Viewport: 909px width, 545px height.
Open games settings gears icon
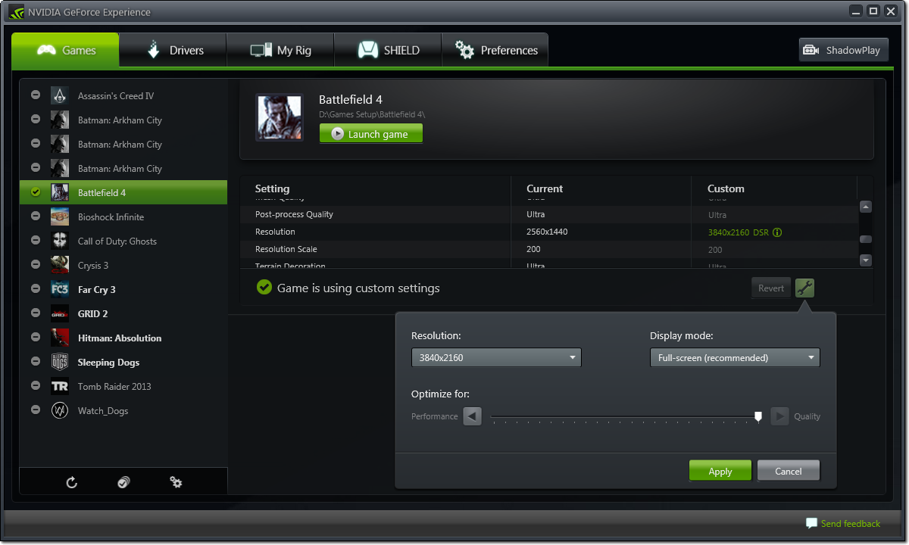pos(176,482)
